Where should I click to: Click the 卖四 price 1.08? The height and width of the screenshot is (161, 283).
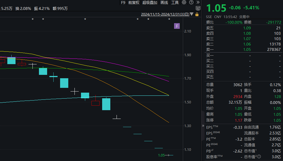click(x=247, y=33)
